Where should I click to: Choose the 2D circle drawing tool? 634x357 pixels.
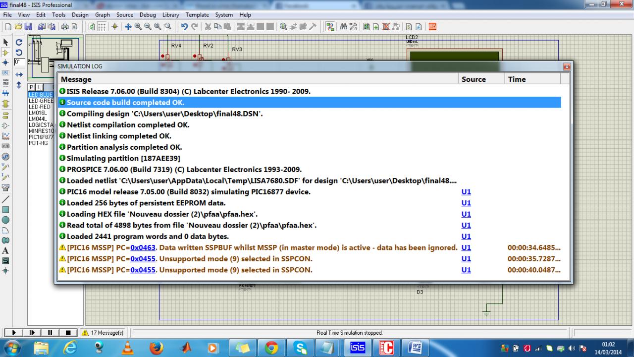(6, 220)
